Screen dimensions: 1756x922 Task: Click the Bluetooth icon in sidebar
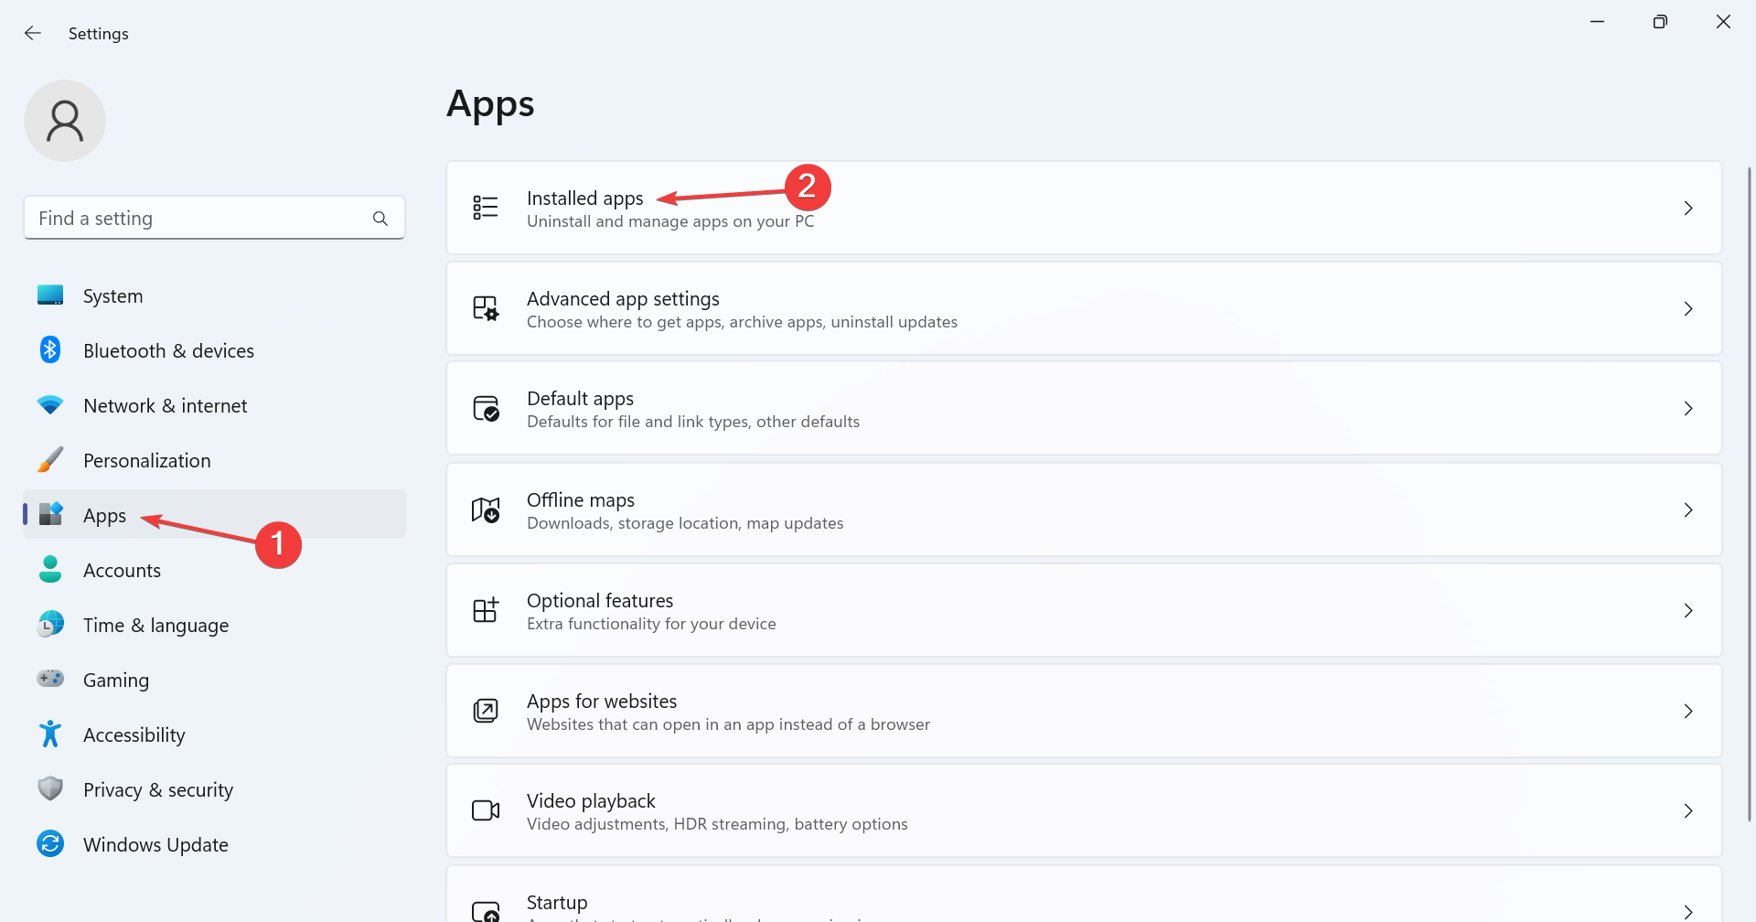point(50,350)
